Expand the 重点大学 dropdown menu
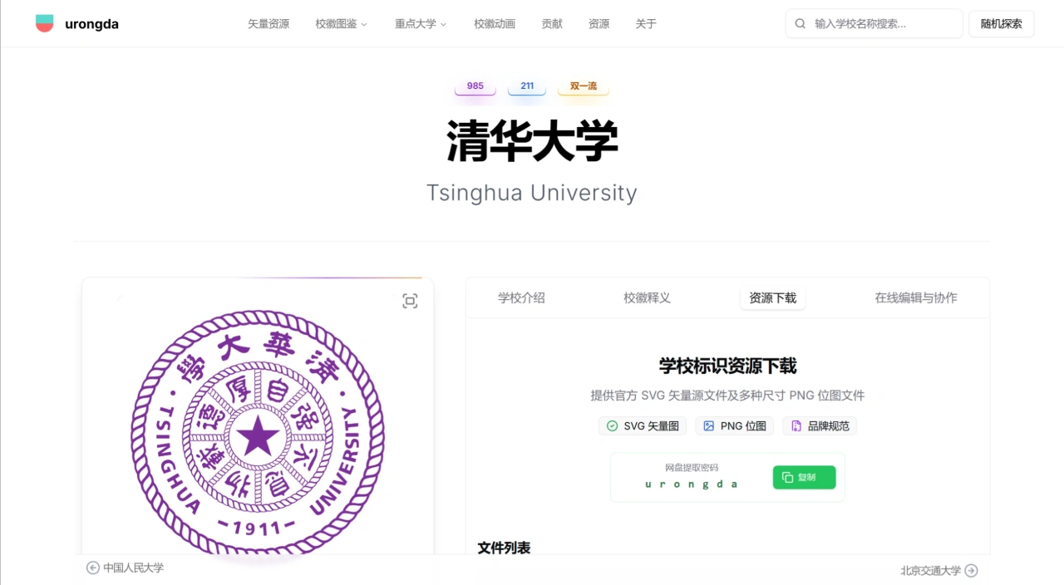This screenshot has height=585, width=1064. click(x=421, y=24)
